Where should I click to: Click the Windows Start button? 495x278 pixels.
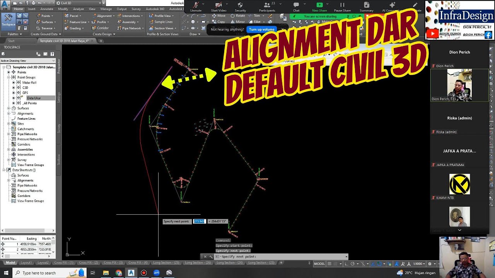pos(6,273)
